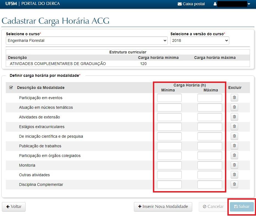Go to Portal do DERCA home
The width and height of the screenshot is (256, 217).
(40, 4)
